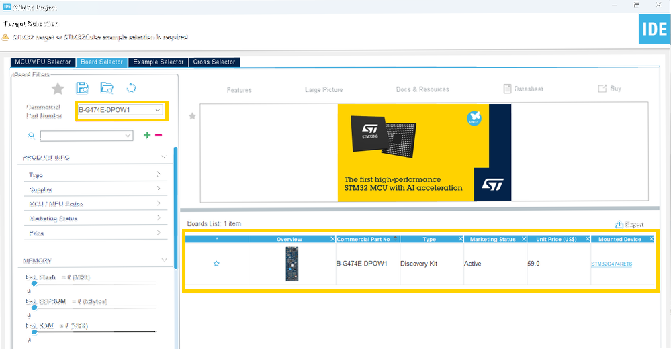The image size is (671, 349).
Task: Expand the MCU / MPU Series filter
Action: pyautogui.click(x=159, y=203)
